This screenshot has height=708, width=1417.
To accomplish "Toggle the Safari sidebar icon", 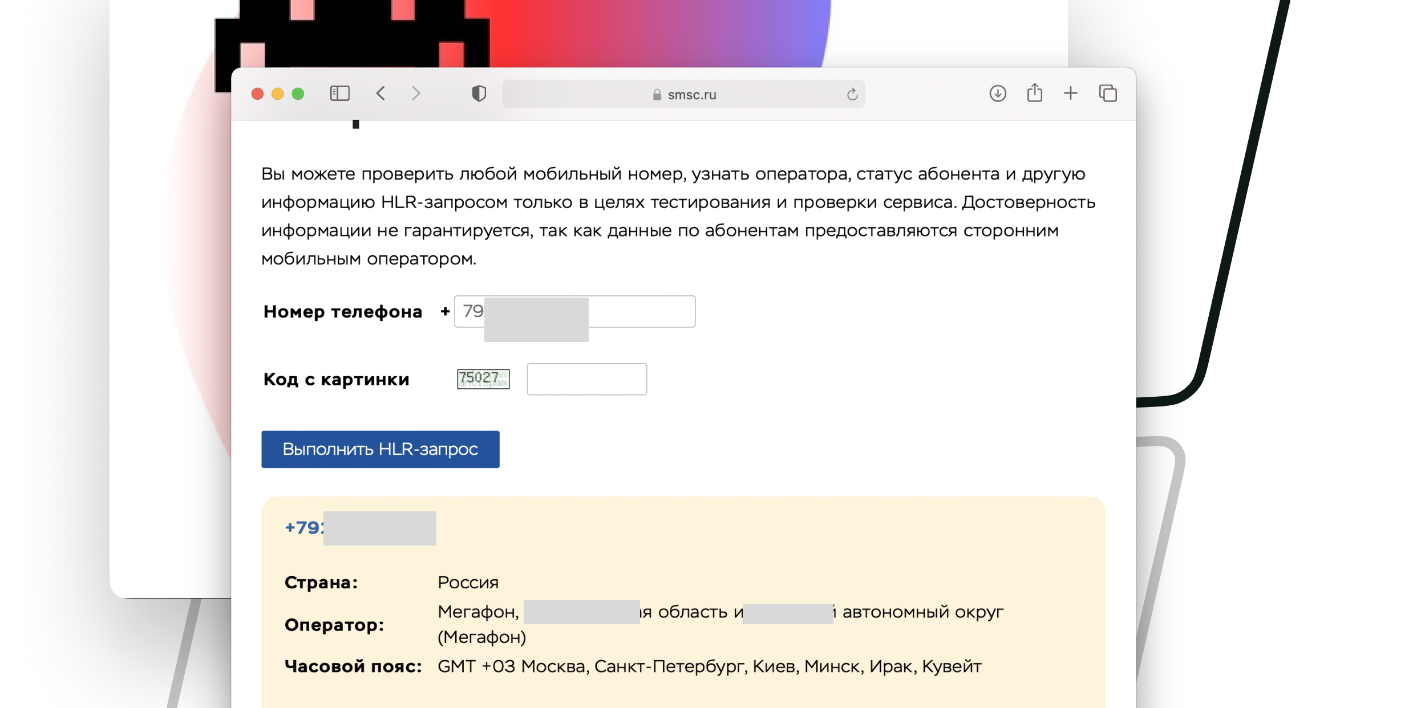I will pyautogui.click(x=340, y=93).
